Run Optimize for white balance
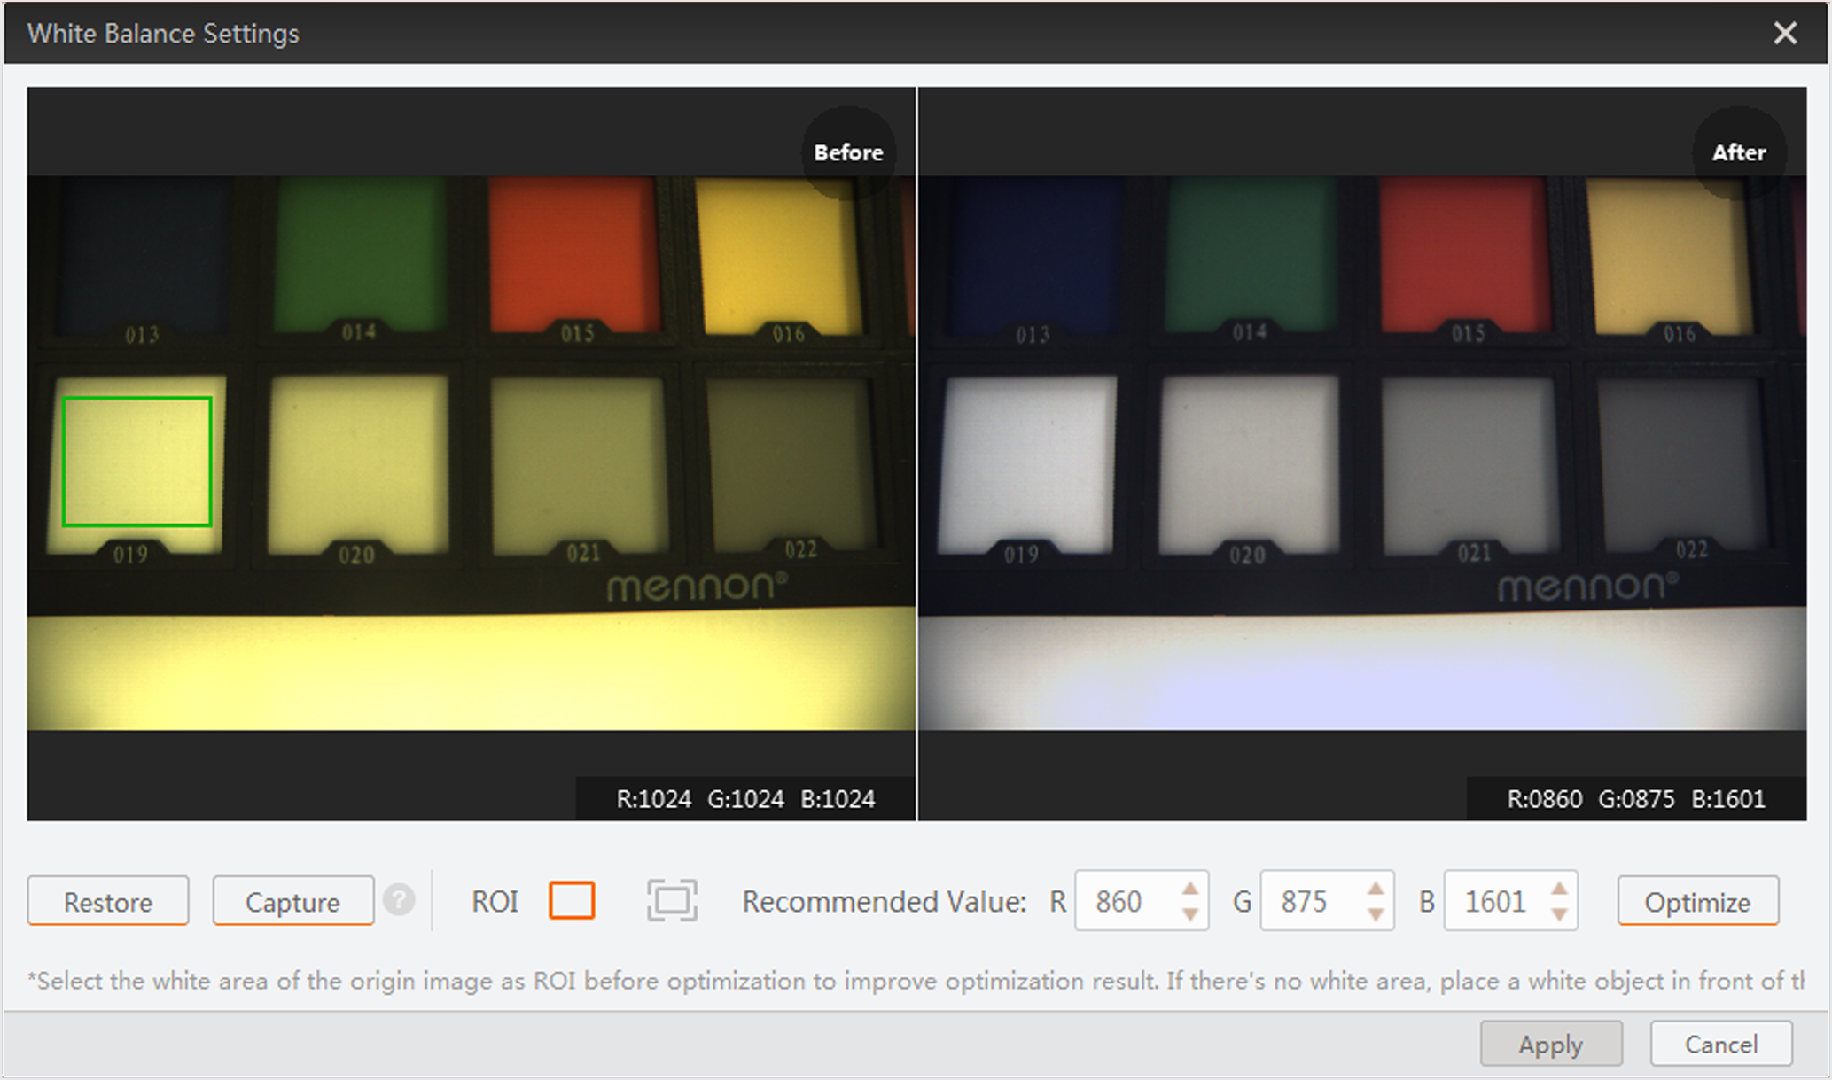 tap(1697, 902)
